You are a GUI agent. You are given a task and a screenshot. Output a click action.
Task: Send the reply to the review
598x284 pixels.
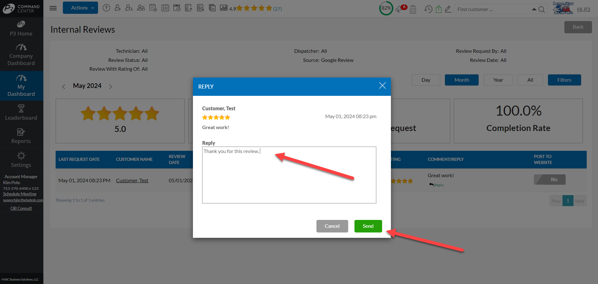click(x=368, y=226)
